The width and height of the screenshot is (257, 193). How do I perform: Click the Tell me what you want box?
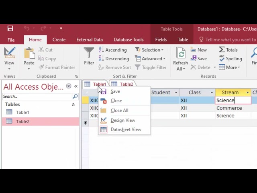click(x=228, y=40)
